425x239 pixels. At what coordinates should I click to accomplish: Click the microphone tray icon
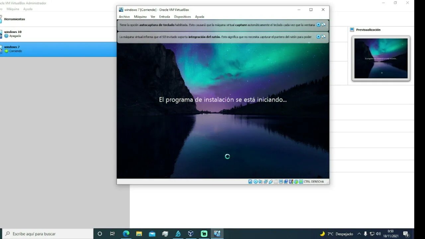click(366, 234)
